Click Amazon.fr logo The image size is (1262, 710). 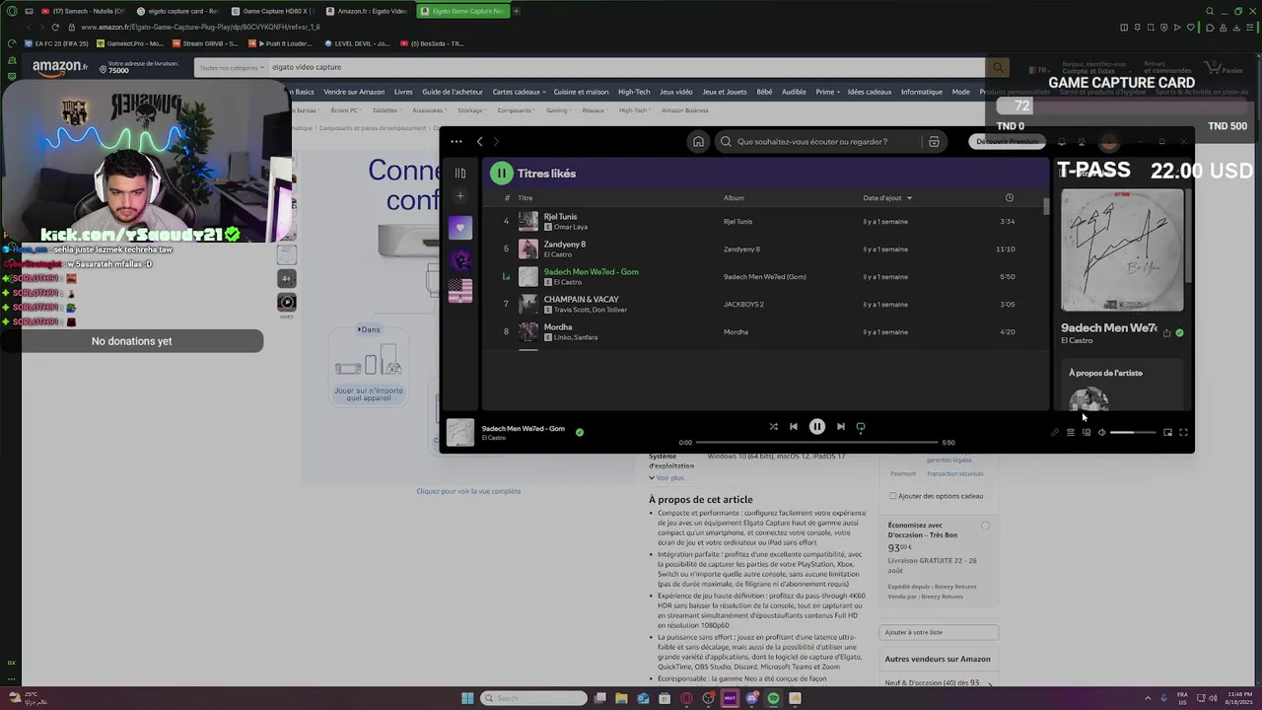60,67
